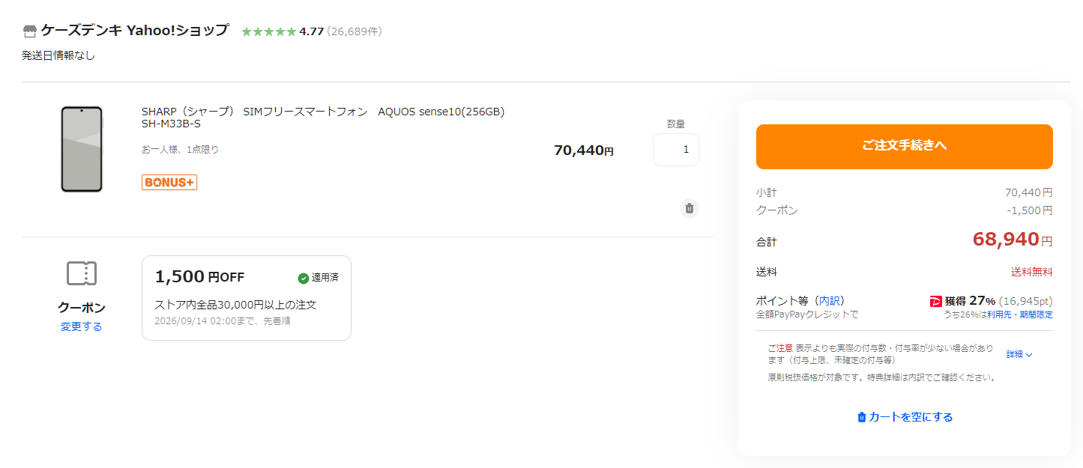Click the AQUOS sense10 phone thumbnail
The image size is (1083, 468).
click(x=82, y=149)
